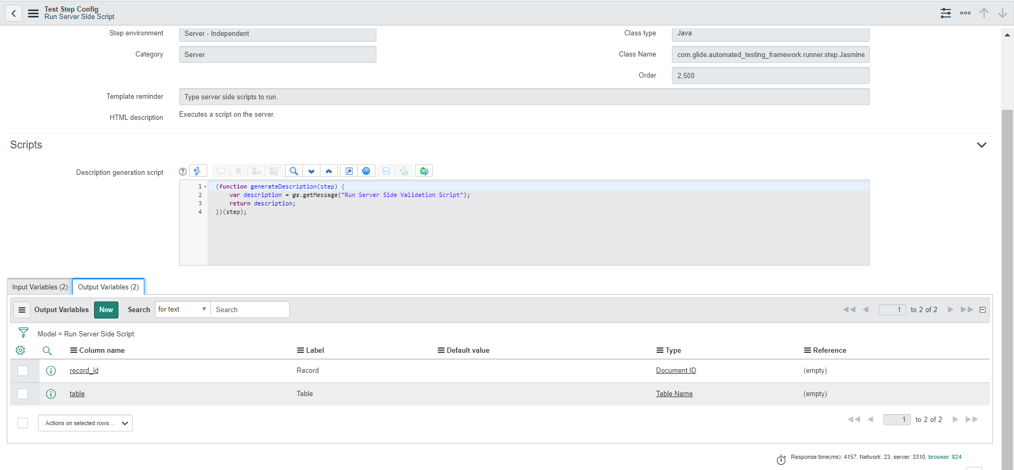The width and height of the screenshot is (1014, 470).
Task: Open the script debugger bug icon
Action: (x=423, y=171)
